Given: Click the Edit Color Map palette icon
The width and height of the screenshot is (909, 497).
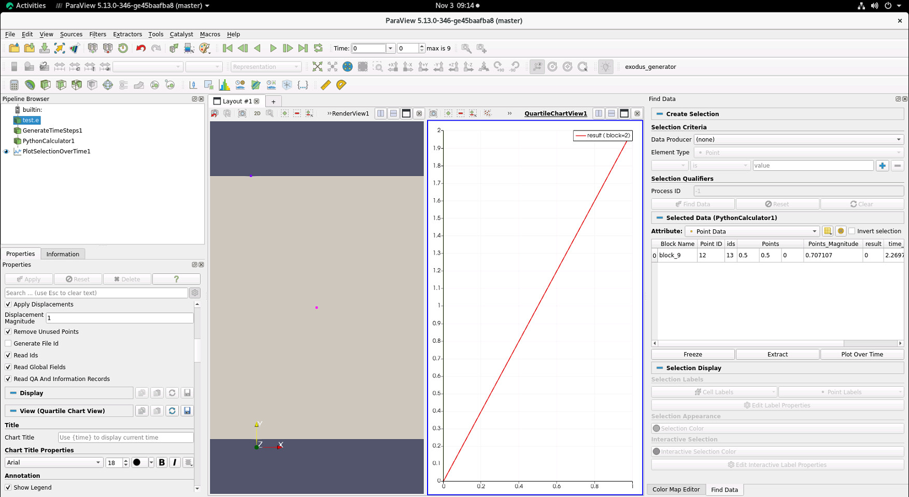Looking at the screenshot, I should click(x=205, y=48).
